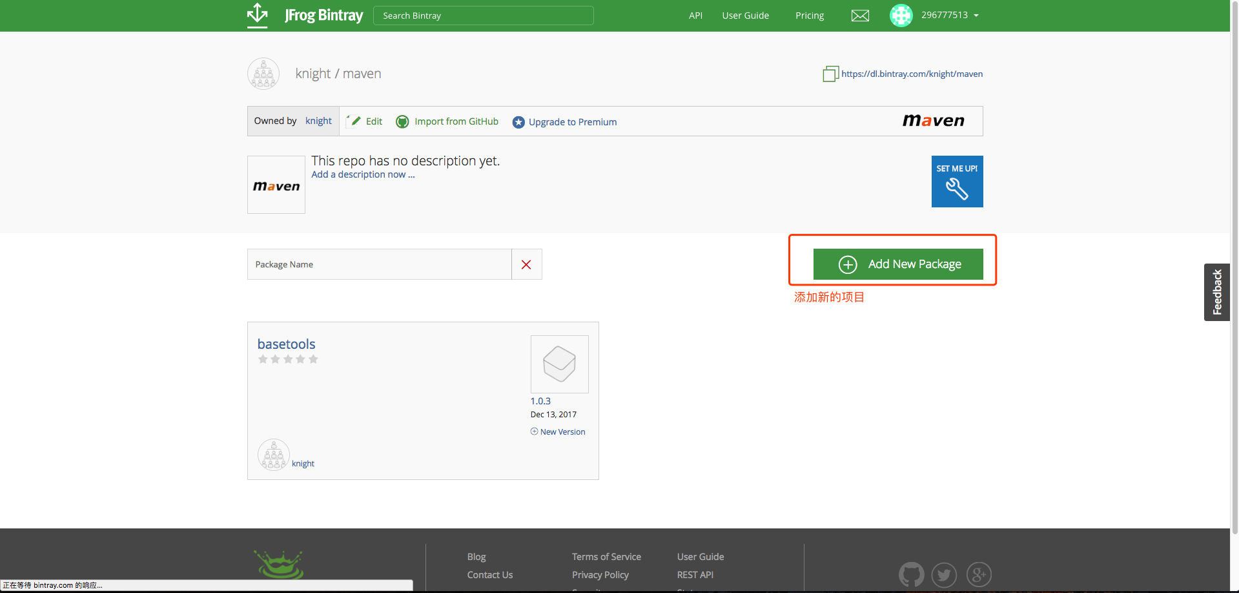Click 'Add a description now ...' link
The image size is (1239, 593).
tap(363, 174)
